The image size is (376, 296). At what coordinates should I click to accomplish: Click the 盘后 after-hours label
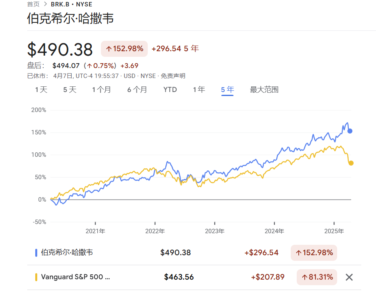(x=36, y=66)
